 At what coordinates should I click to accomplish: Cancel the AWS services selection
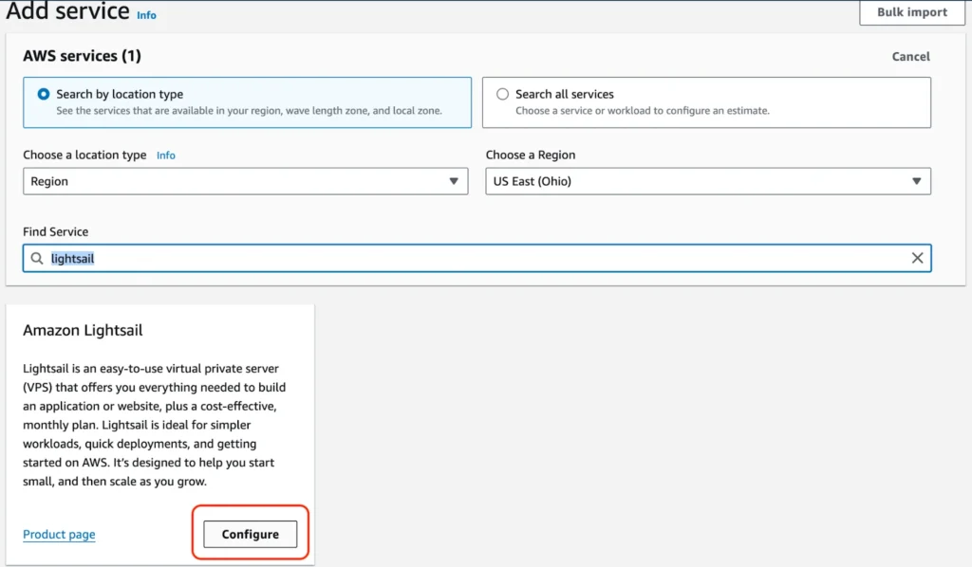click(x=910, y=57)
